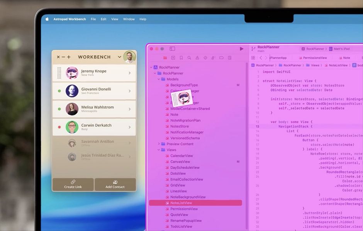Open the Source Control navigator in Xcode
The image size is (363, 231).
click(x=173, y=58)
